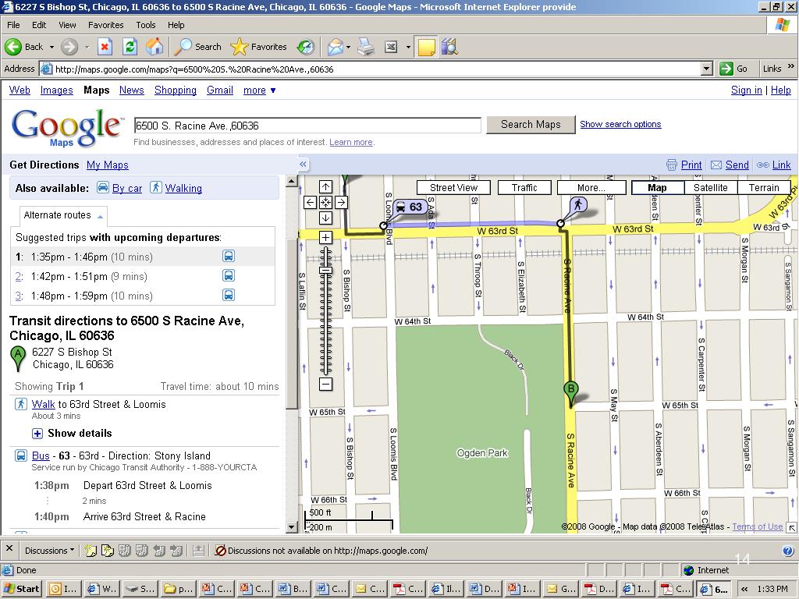This screenshot has width=799, height=599.
Task: Zoom in with the plus button
Action: coord(325,237)
